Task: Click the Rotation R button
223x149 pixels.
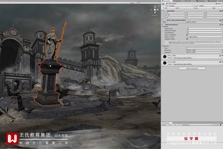Action: pos(164,15)
